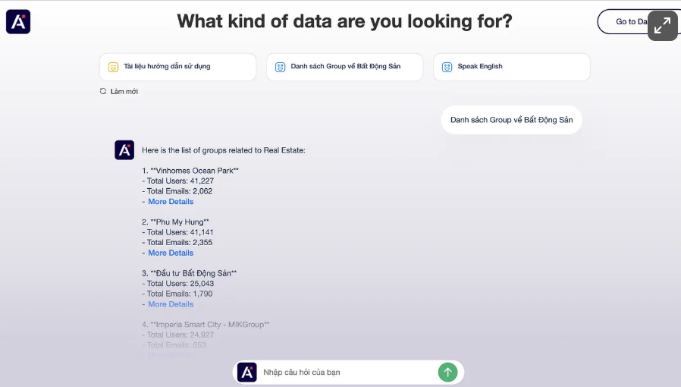Click the sent message bubble Danh sách Group
Screen dimensions: 681x387
[x=511, y=120]
